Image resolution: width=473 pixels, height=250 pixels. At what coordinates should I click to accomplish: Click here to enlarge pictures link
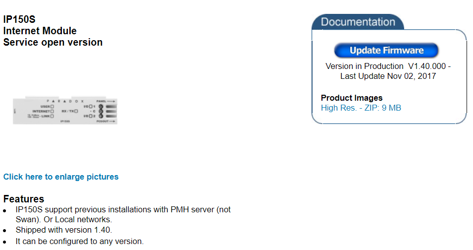coord(61,177)
